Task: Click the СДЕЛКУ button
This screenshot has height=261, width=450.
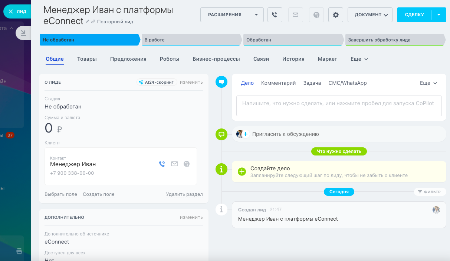Action: point(414,15)
